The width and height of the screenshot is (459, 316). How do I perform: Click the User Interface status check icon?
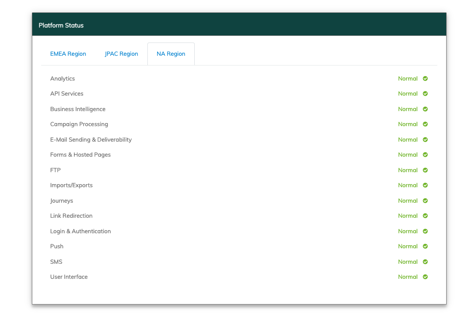[x=425, y=277]
